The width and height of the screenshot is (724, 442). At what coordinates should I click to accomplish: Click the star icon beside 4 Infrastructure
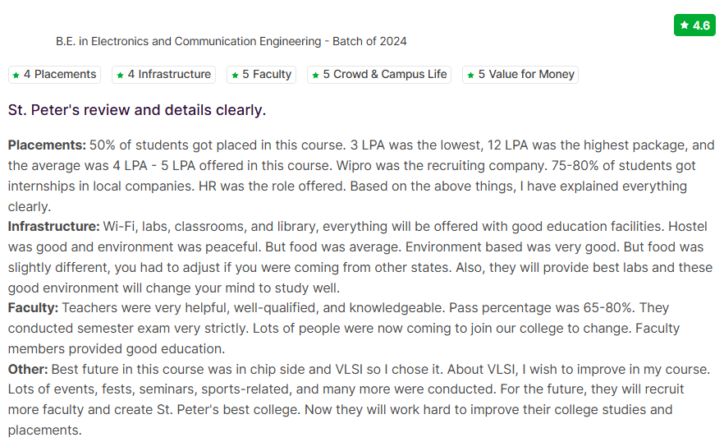point(121,75)
